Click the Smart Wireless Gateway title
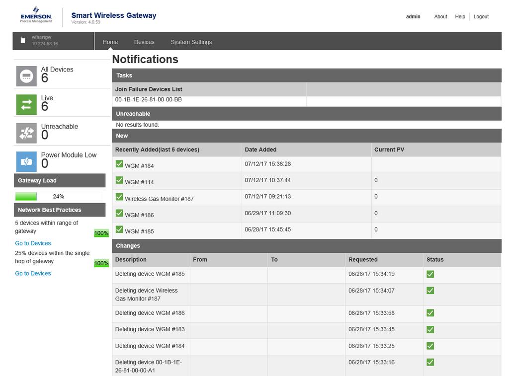 click(x=114, y=15)
